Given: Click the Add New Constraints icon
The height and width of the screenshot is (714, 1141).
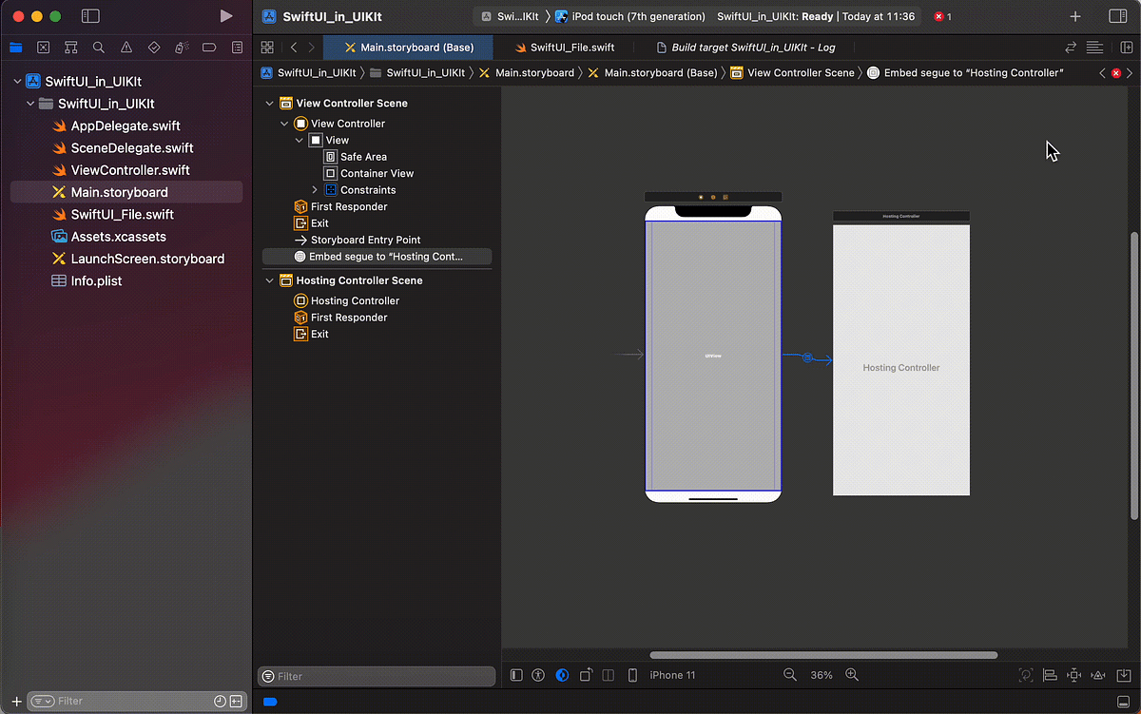Looking at the screenshot, I should pyautogui.click(x=1073, y=675).
